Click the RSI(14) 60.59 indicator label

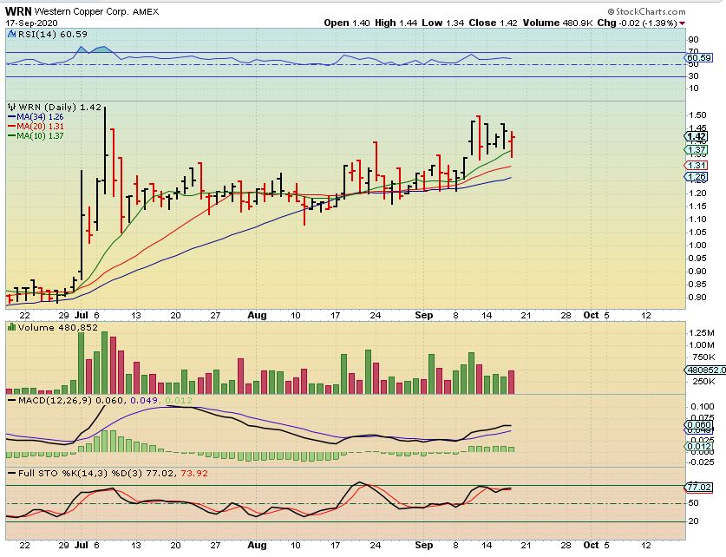(x=52, y=34)
